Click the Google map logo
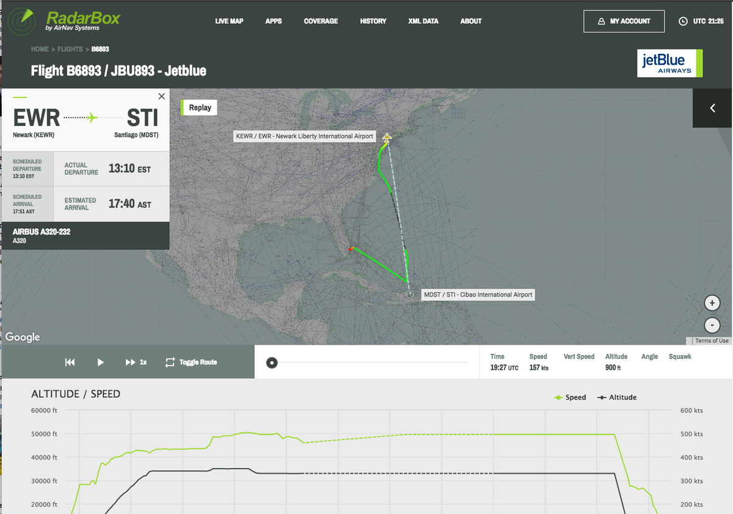The width and height of the screenshot is (733, 514). tap(23, 337)
